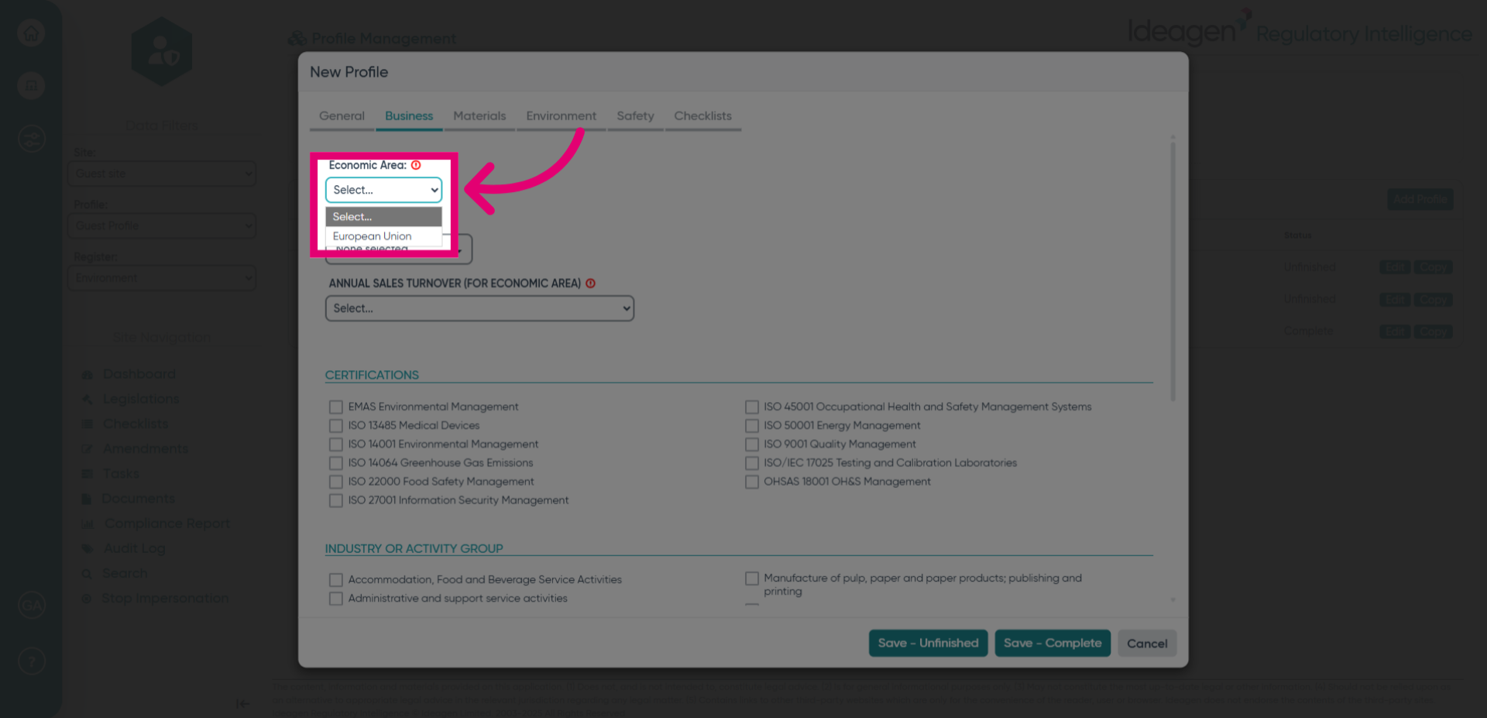Viewport: 1487px width, 718px height.
Task: Click the dialog's vertical scrollbar
Action: (x=1173, y=271)
